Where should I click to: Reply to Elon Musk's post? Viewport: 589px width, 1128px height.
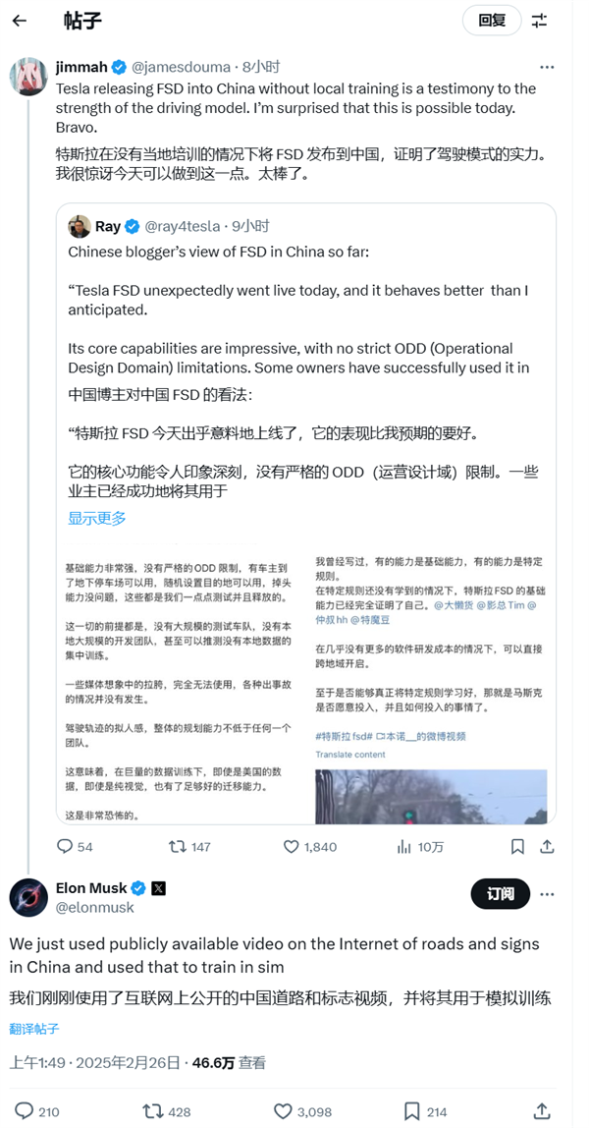click(x=22, y=1111)
